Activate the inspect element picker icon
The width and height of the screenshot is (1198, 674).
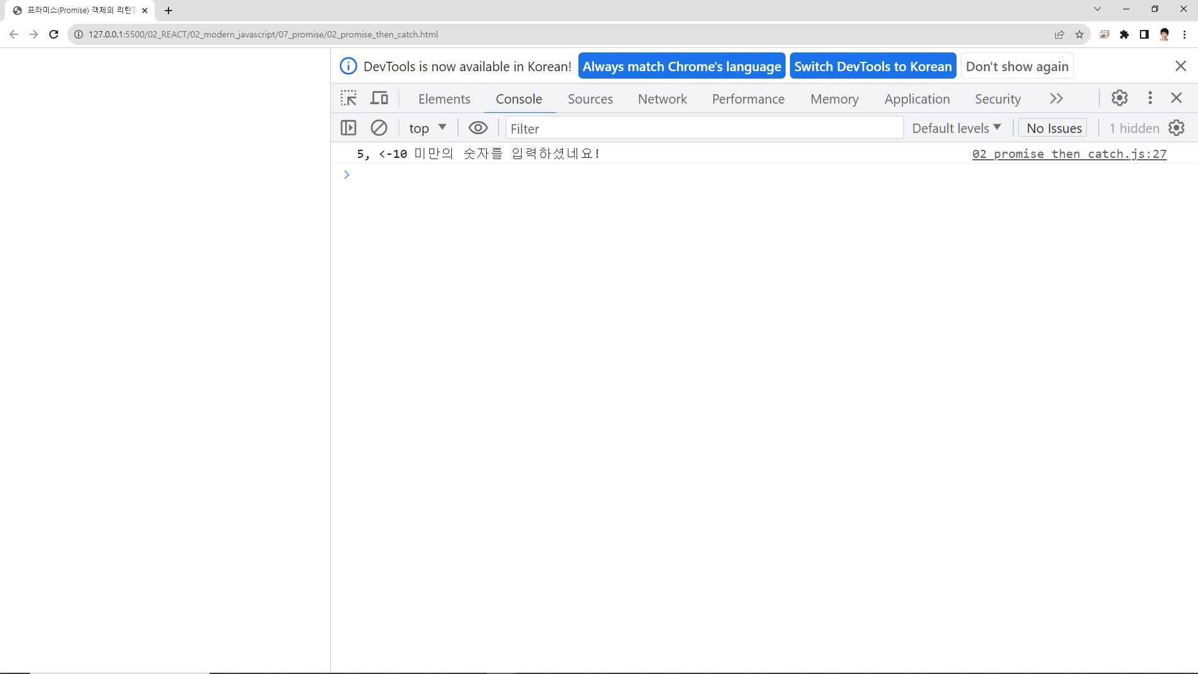(348, 98)
